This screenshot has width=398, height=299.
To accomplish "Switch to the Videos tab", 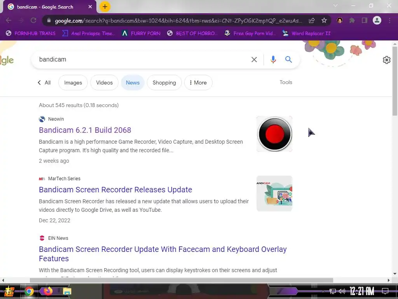I will click(x=104, y=83).
